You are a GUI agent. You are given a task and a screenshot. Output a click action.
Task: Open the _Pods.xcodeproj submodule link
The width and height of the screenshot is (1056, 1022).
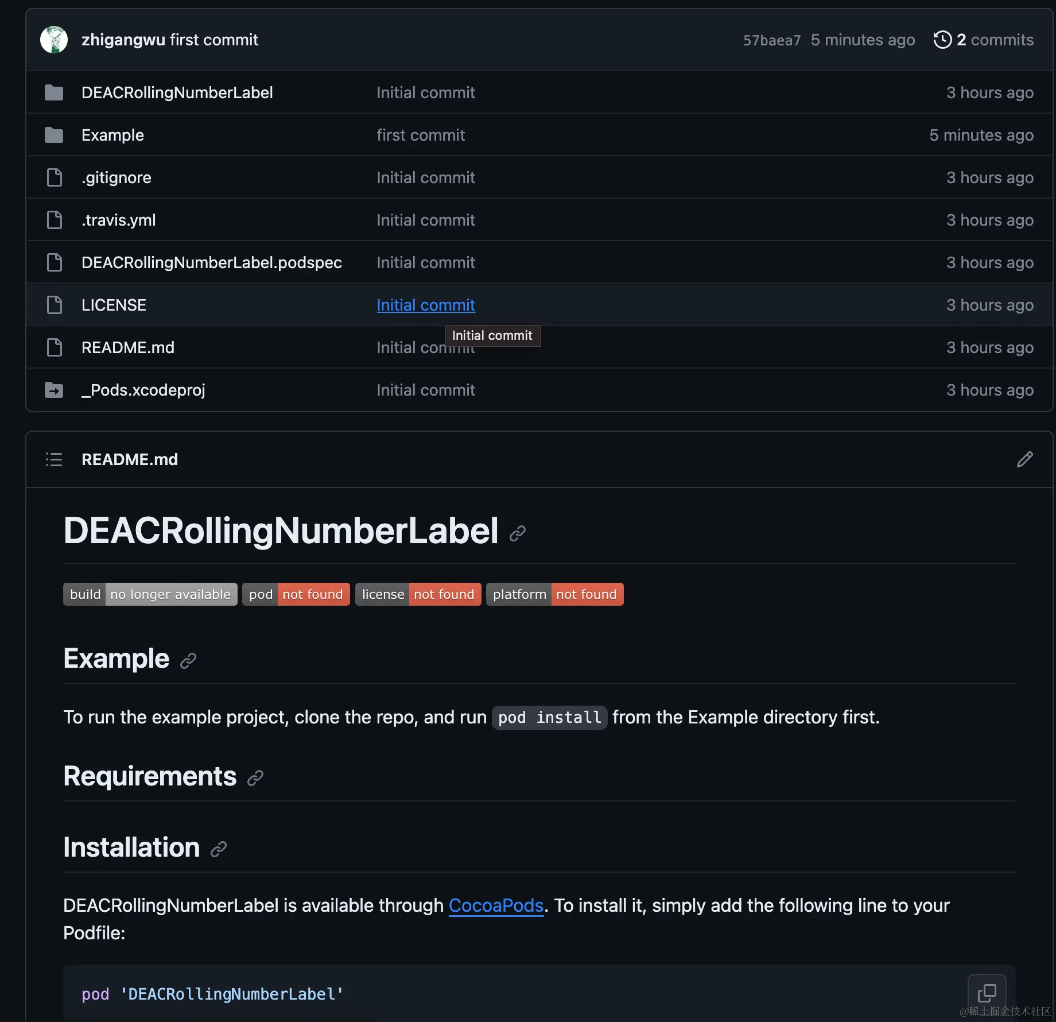(143, 390)
